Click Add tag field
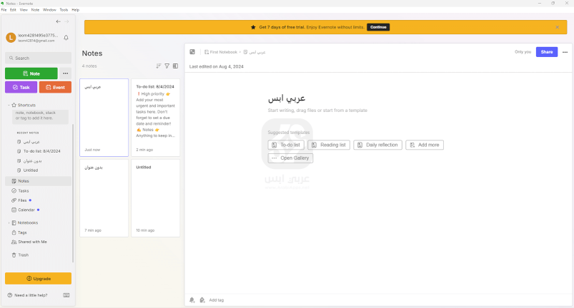 click(217, 300)
